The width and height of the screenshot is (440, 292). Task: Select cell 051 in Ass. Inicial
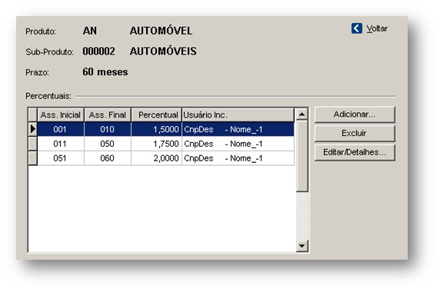click(61, 158)
